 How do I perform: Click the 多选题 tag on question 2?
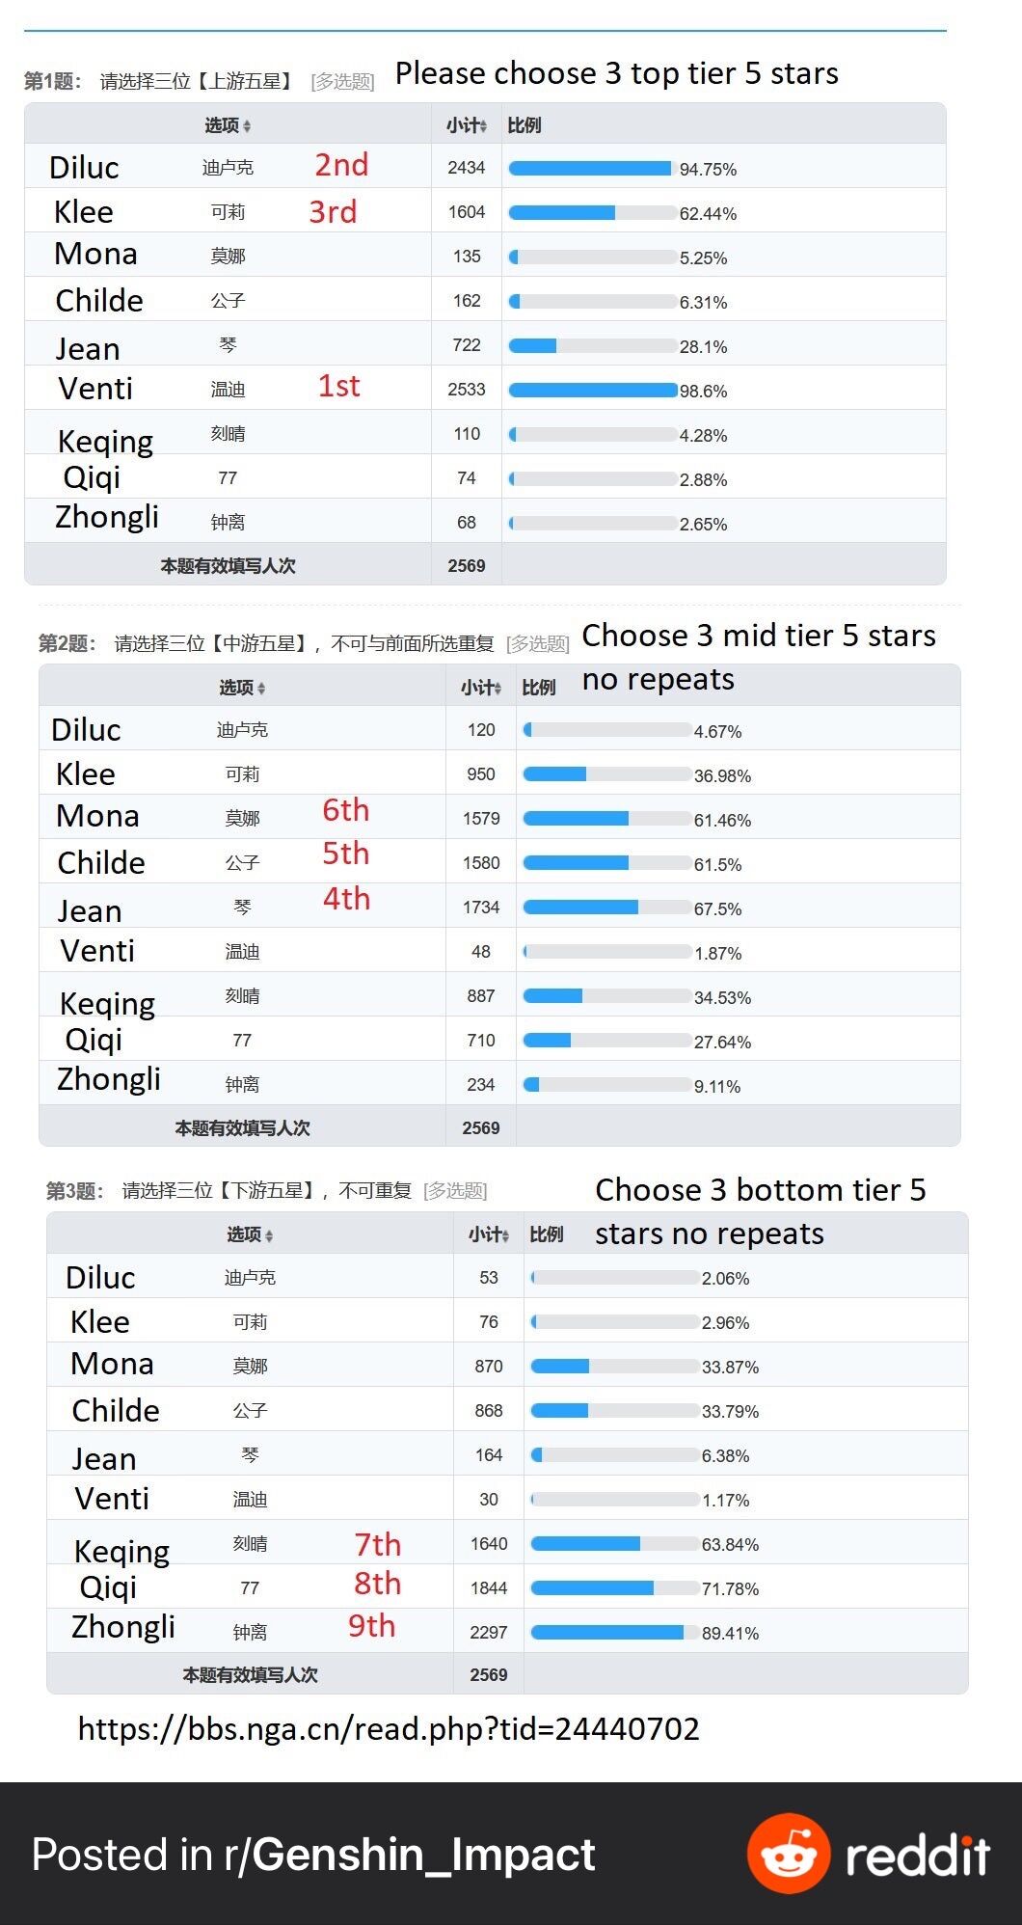[x=537, y=643]
